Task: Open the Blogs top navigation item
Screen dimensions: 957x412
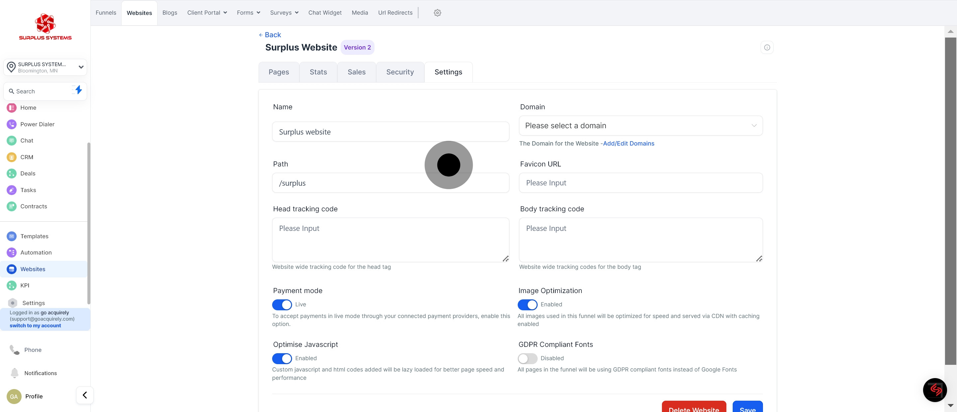Action: (169, 13)
